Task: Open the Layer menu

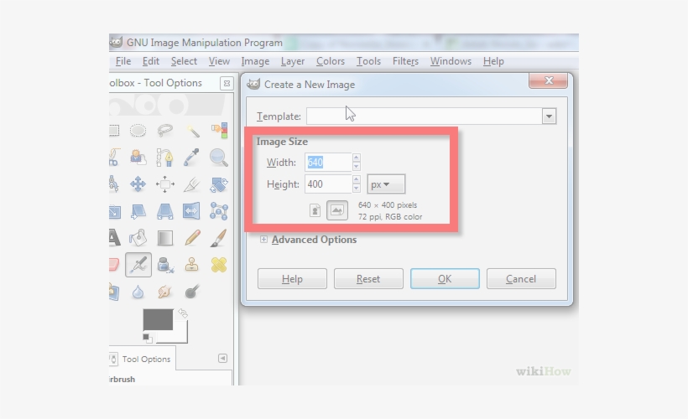Action: (x=293, y=61)
